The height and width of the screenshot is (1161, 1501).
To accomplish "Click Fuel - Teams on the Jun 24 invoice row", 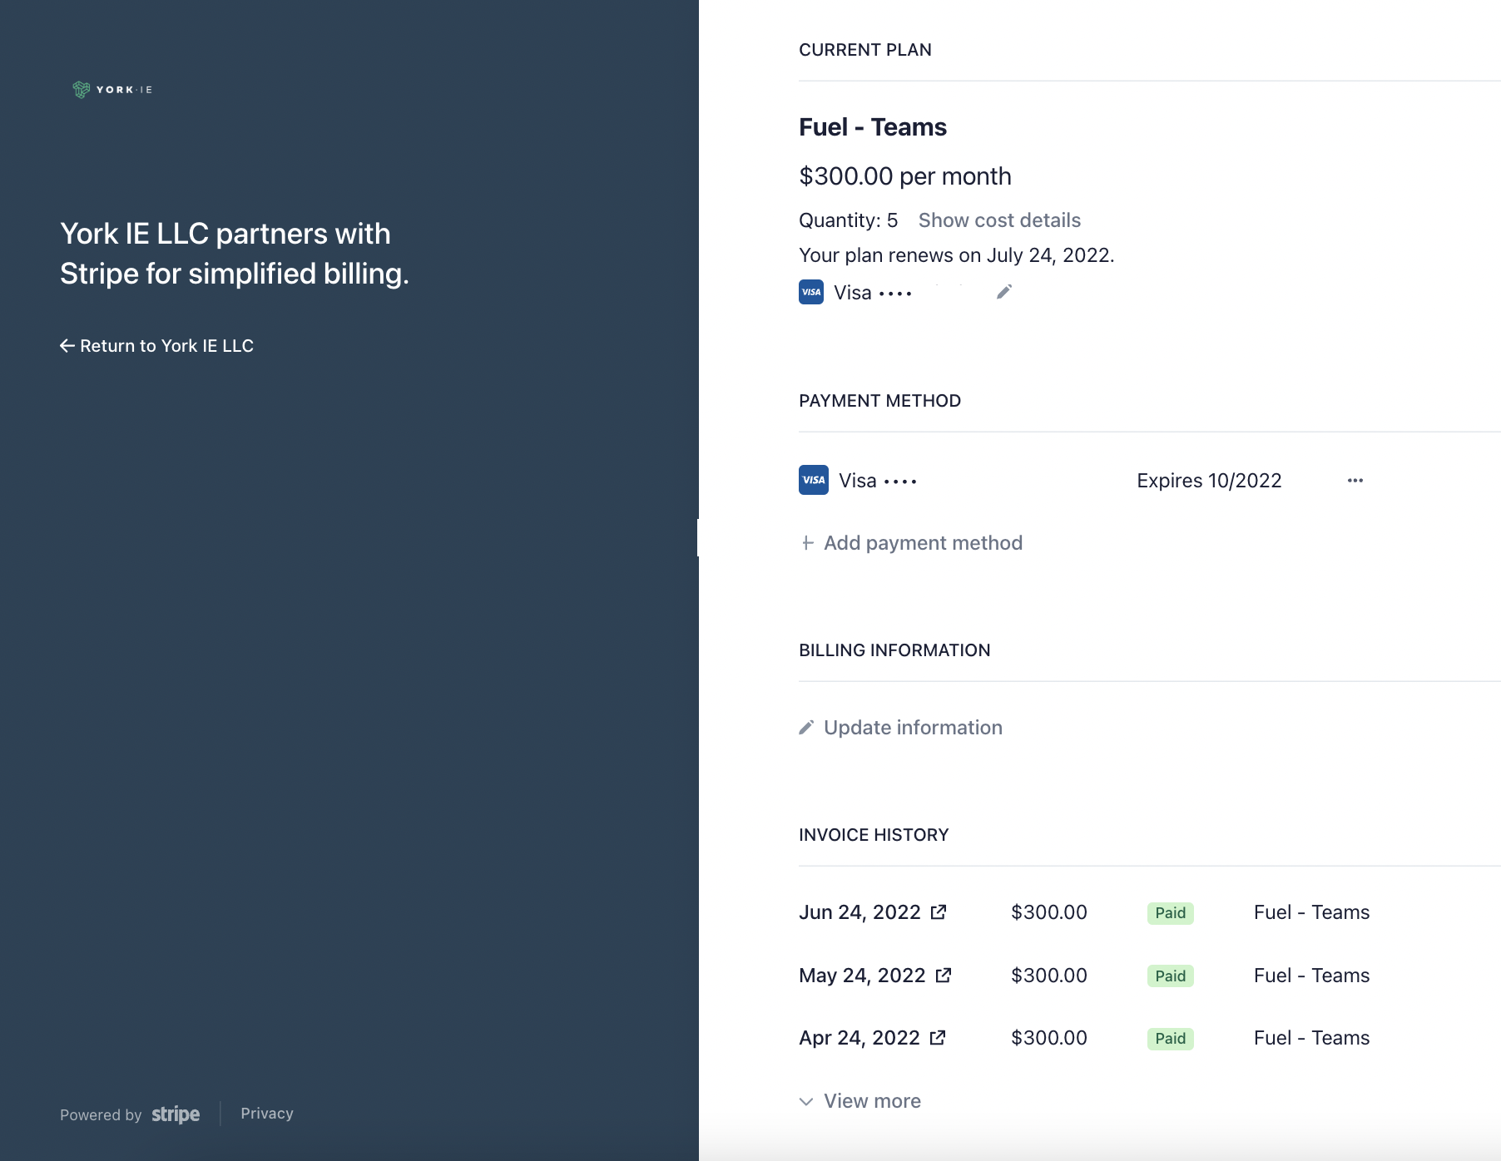I will click(x=1311, y=912).
